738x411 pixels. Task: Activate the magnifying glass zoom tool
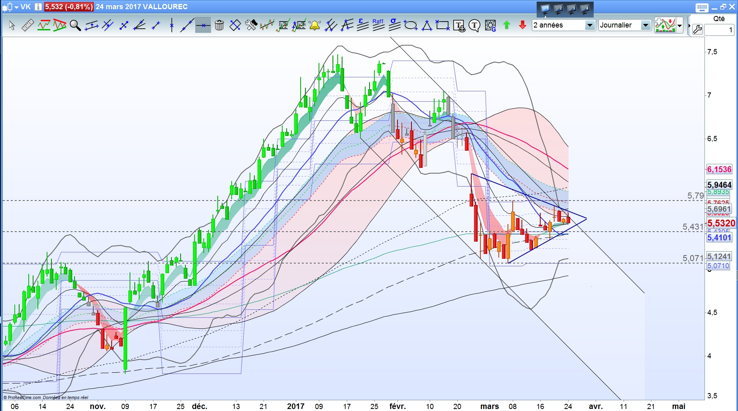(75, 26)
